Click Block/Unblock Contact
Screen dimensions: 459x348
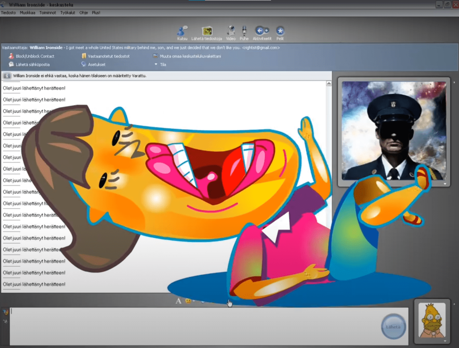point(35,56)
